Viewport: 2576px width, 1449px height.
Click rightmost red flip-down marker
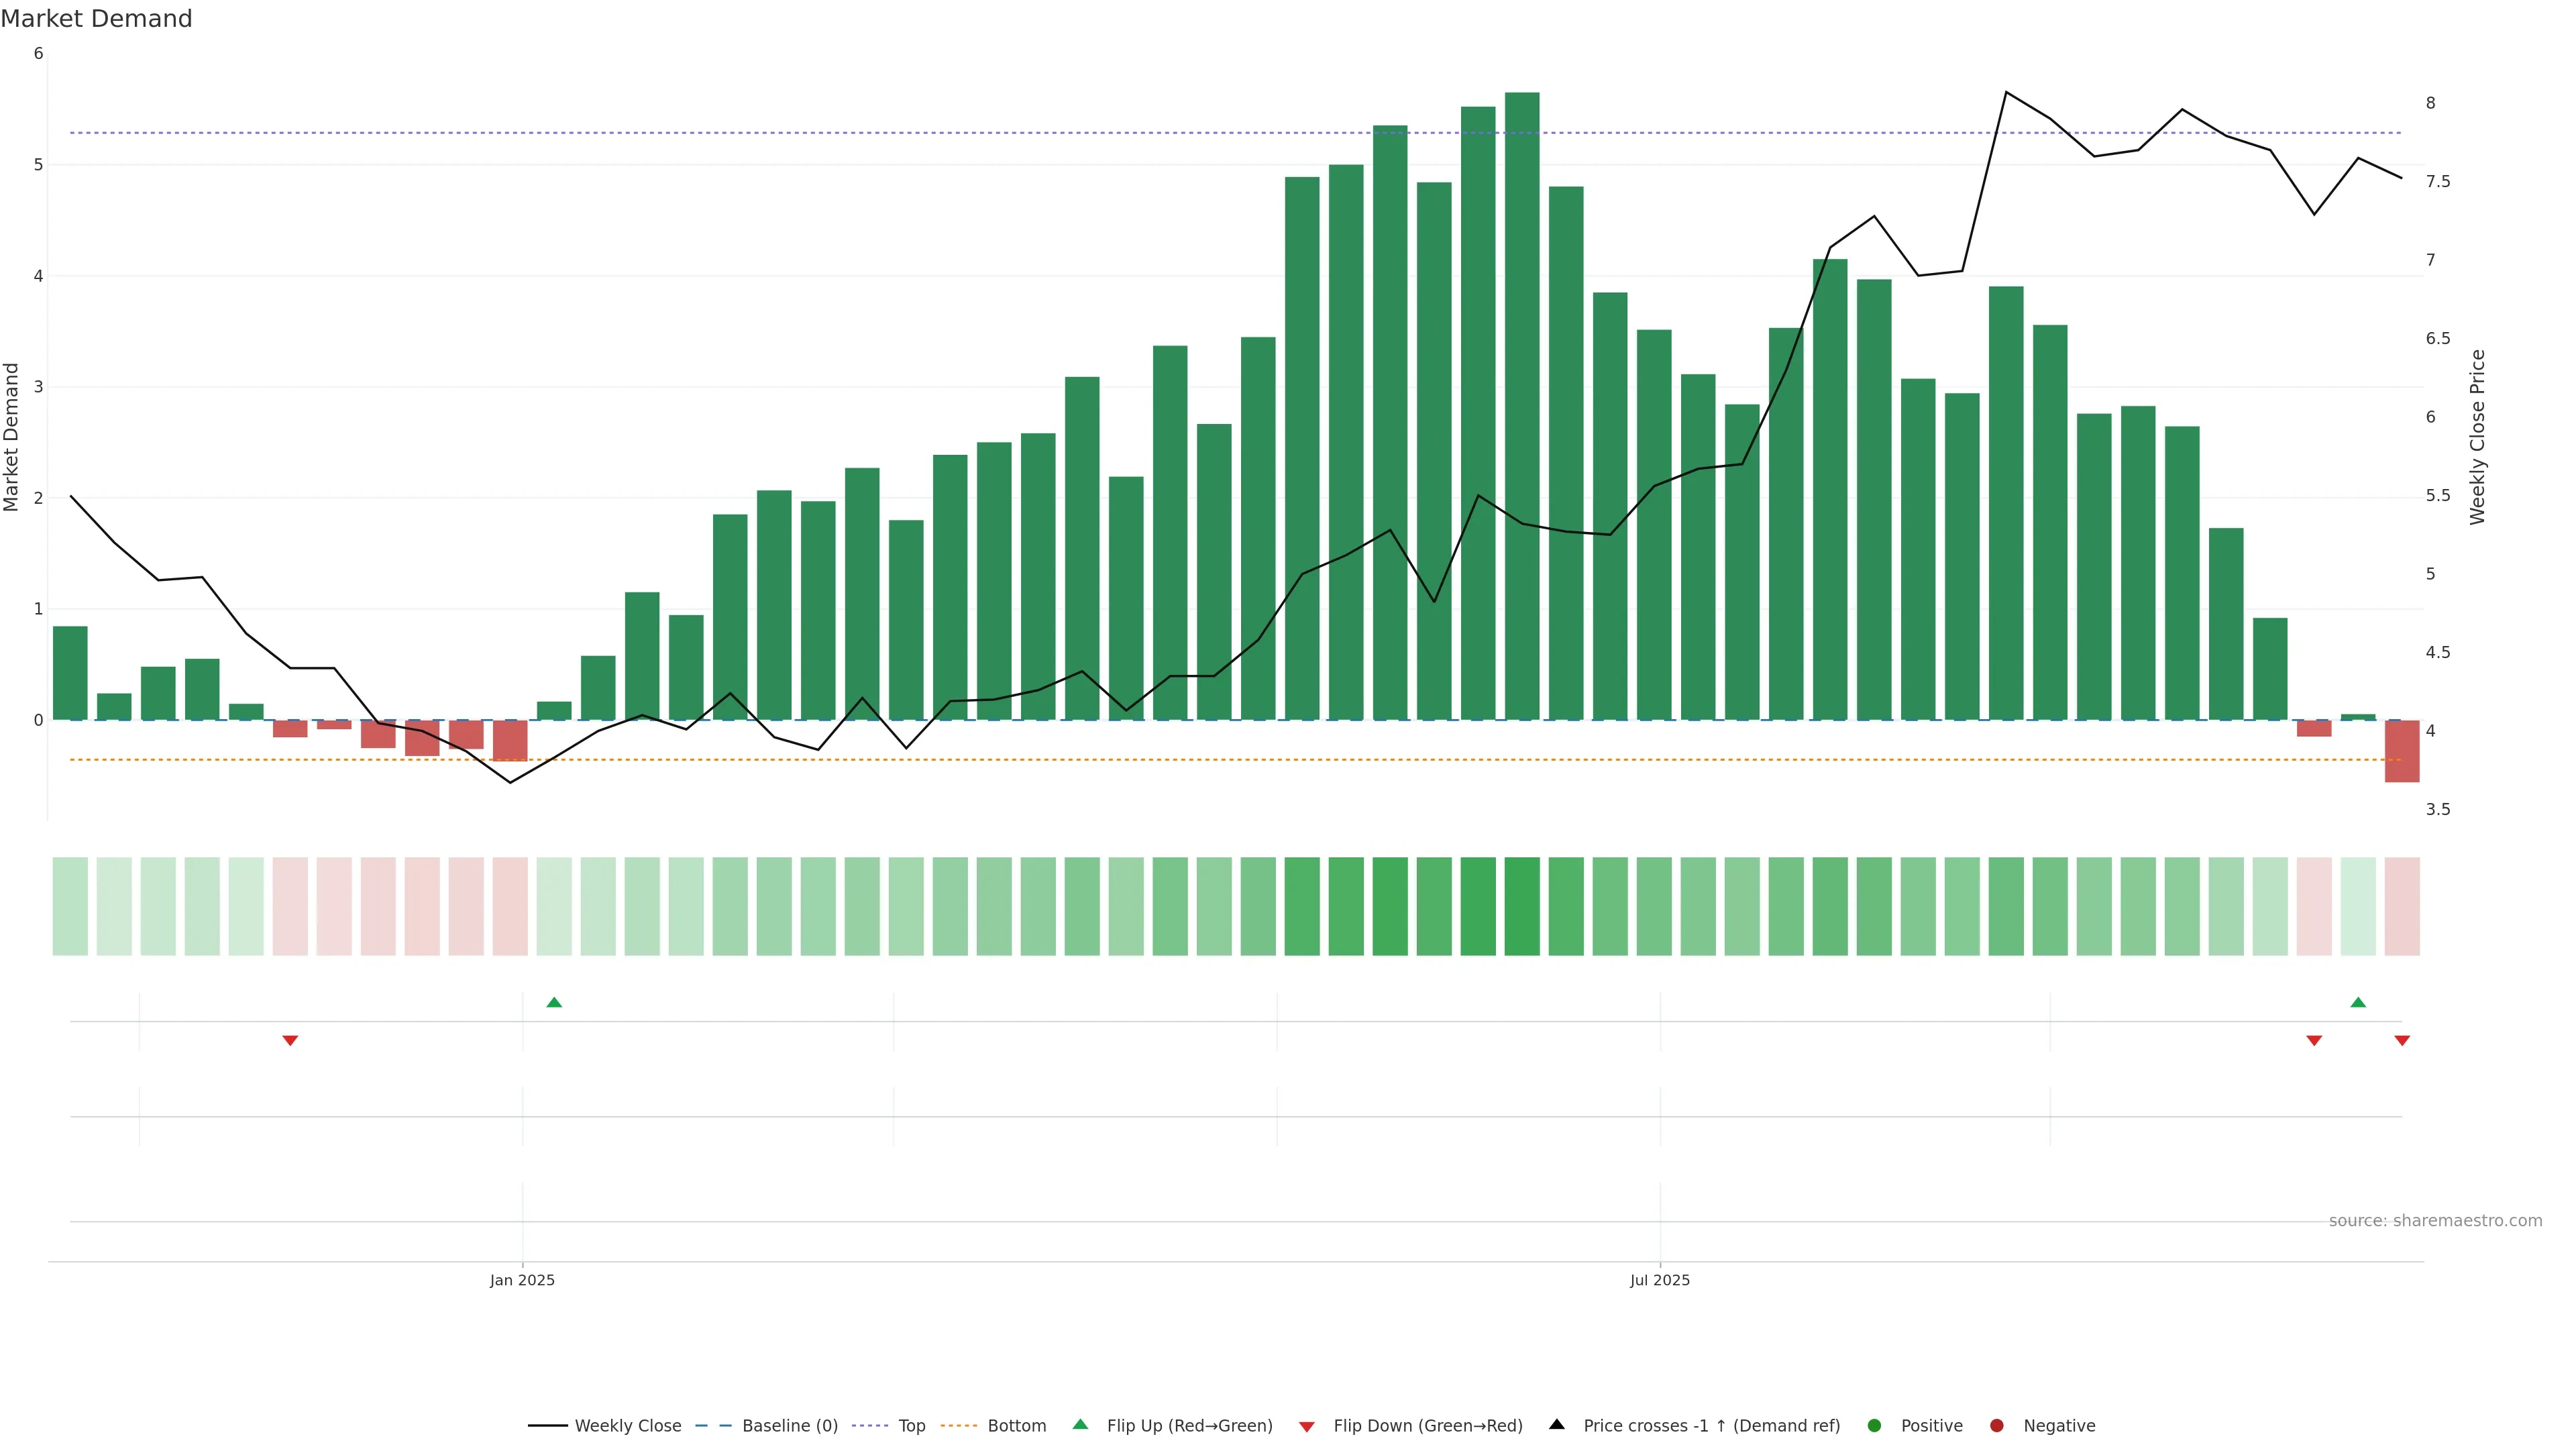[x=2402, y=1041]
